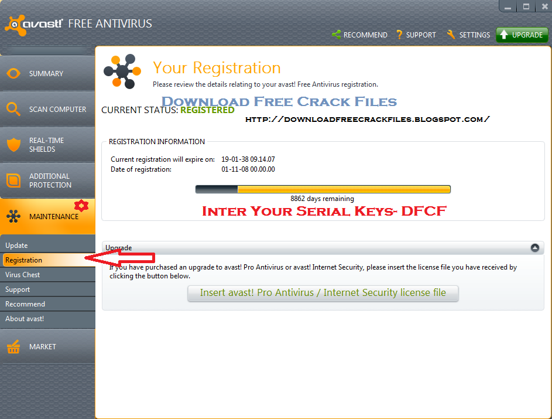Click the Settings wrench icon

[x=451, y=35]
